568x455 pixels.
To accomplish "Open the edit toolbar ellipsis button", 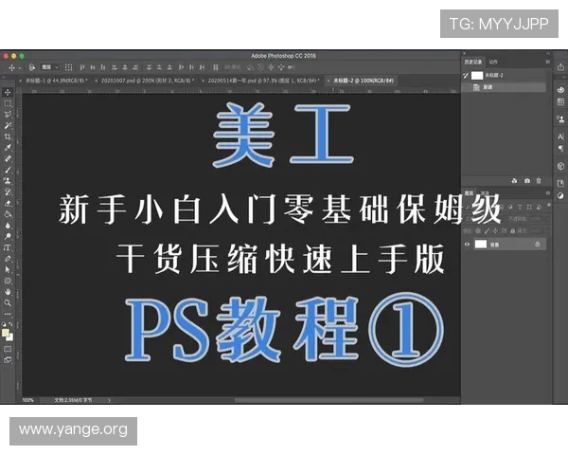I will tap(8, 314).
